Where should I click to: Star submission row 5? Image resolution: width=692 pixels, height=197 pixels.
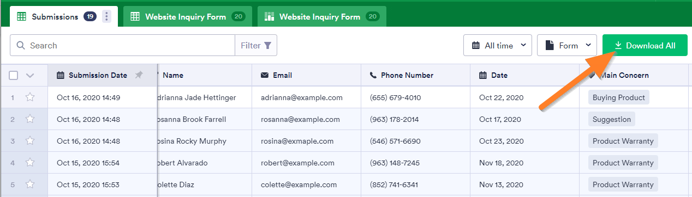pos(30,184)
